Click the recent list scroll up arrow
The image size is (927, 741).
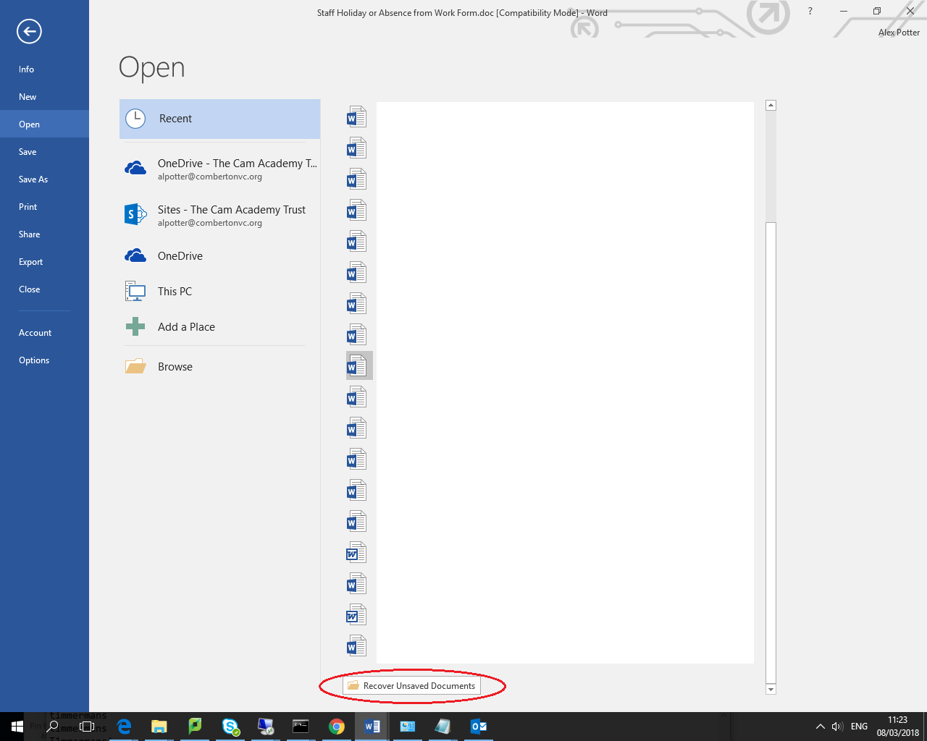point(771,106)
